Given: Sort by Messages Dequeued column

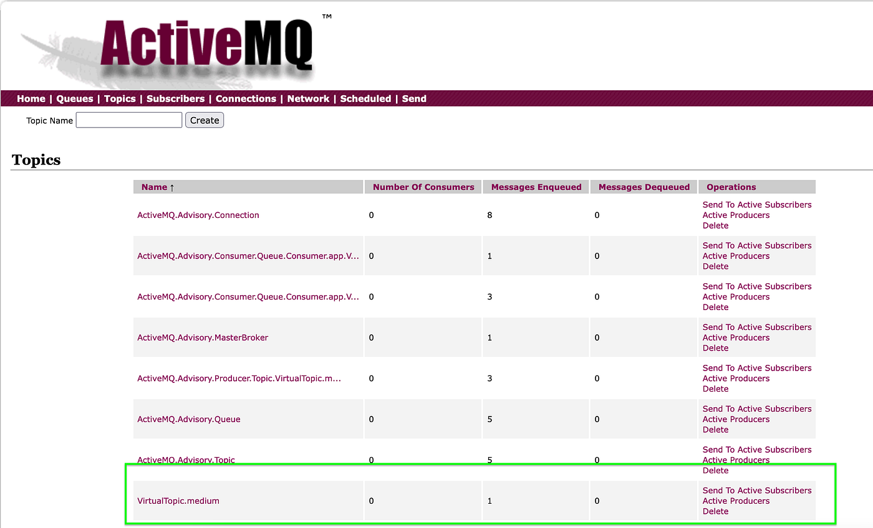Looking at the screenshot, I should pos(644,187).
